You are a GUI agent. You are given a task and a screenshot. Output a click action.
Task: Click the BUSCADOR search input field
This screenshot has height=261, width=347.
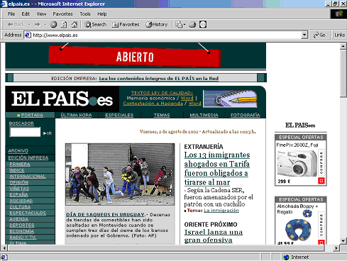point(25,132)
